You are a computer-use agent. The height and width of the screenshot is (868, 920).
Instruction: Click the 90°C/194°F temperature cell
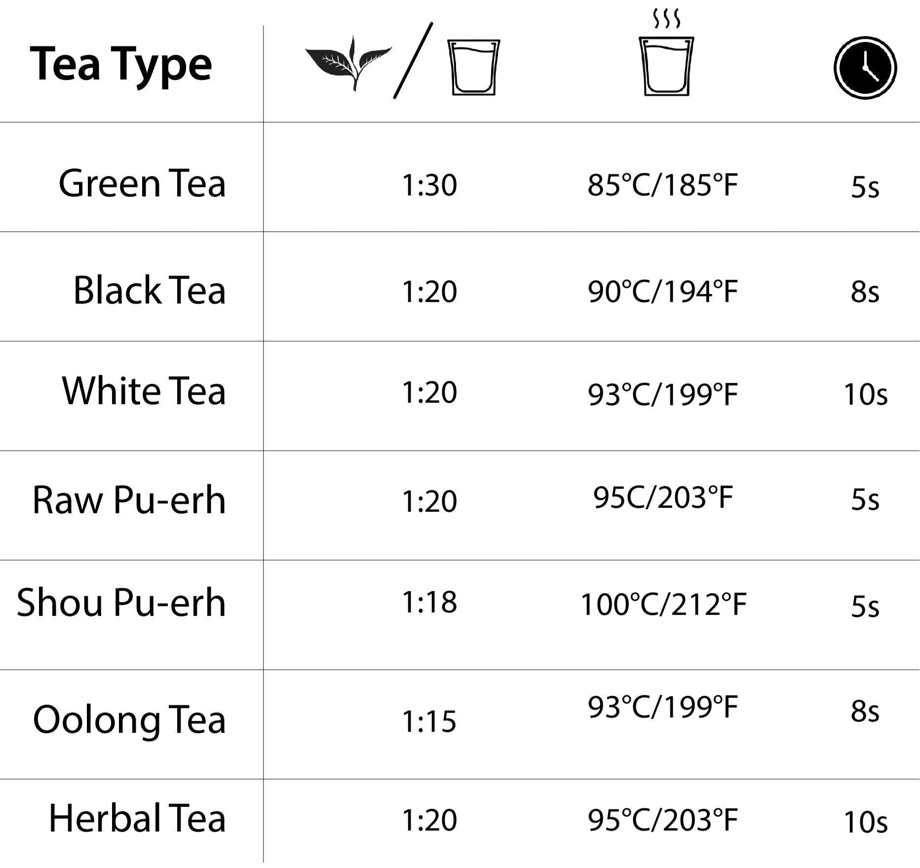(662, 291)
